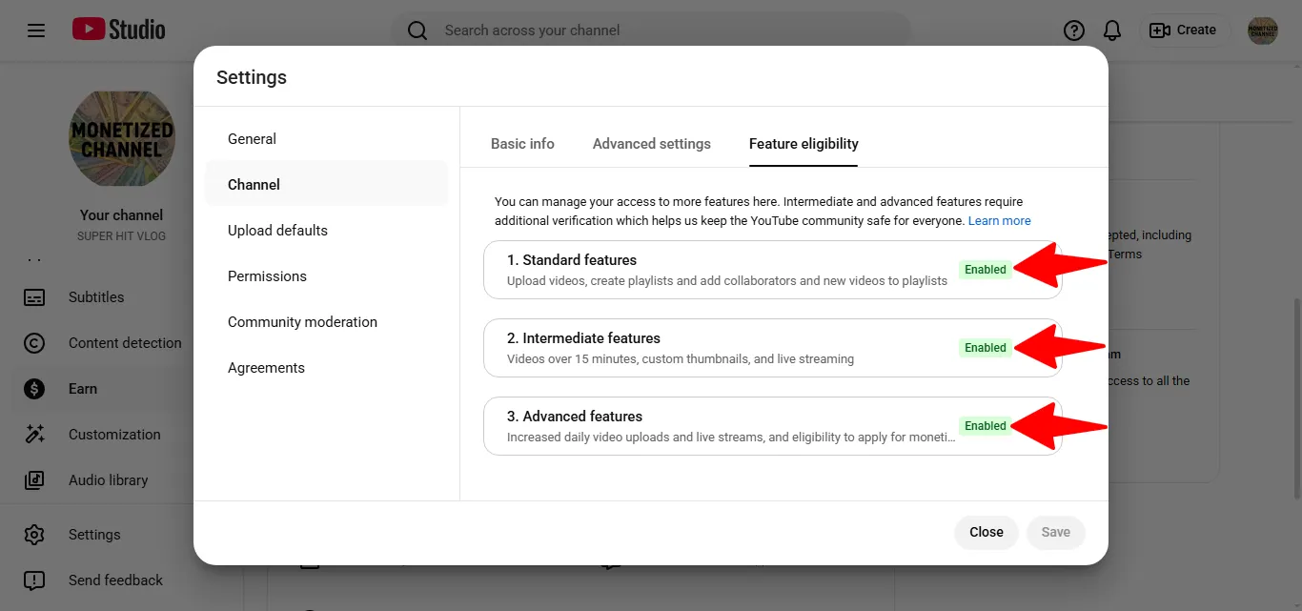The width and height of the screenshot is (1302, 611).
Task: Click the Send feedback icon
Action: point(34,580)
